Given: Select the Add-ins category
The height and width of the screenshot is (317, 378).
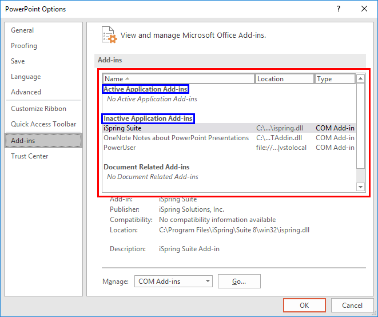Looking at the screenshot, I should tap(43, 141).
